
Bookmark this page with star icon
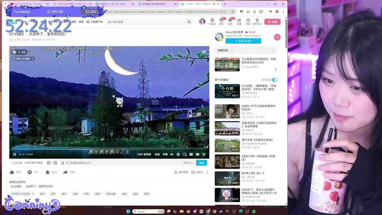point(232,12)
